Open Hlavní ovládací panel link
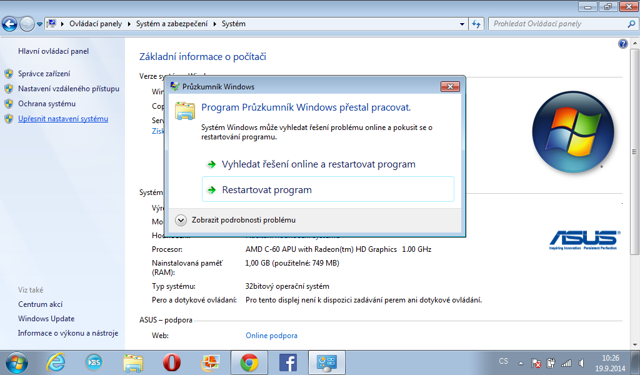 (x=54, y=51)
